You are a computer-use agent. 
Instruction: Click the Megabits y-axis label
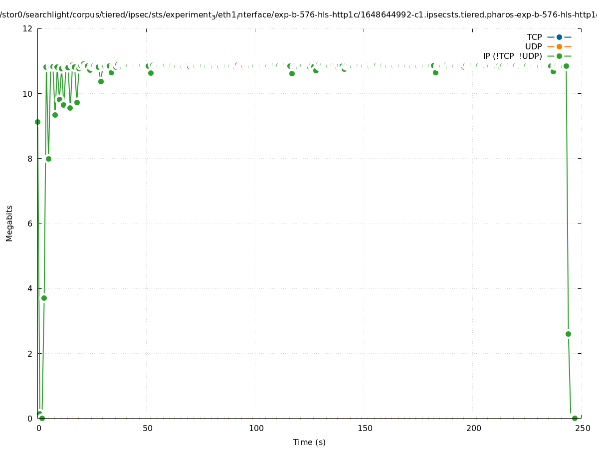[x=9, y=223]
